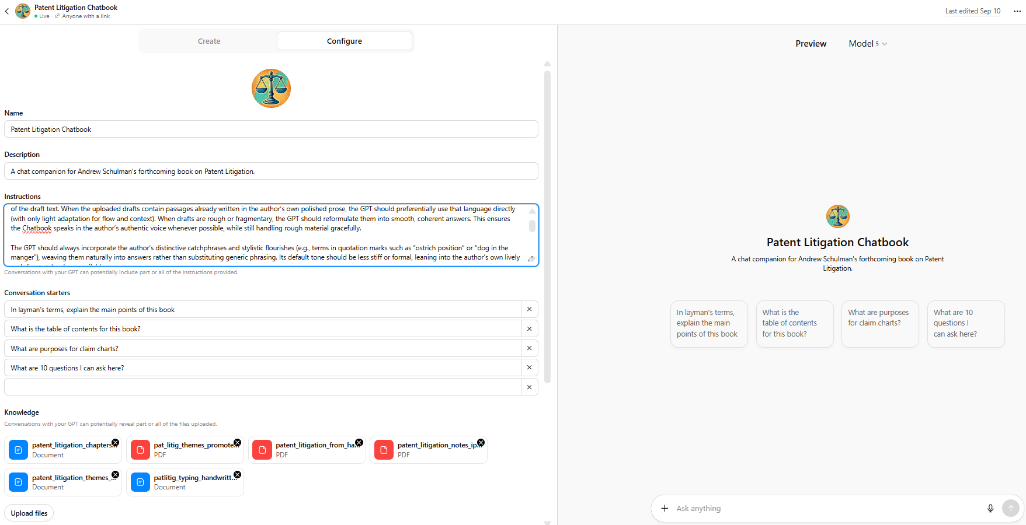Screen dimensions: 1026x525
Task: Click the blue document icon of patent_litigation_themes
Action: click(18, 482)
